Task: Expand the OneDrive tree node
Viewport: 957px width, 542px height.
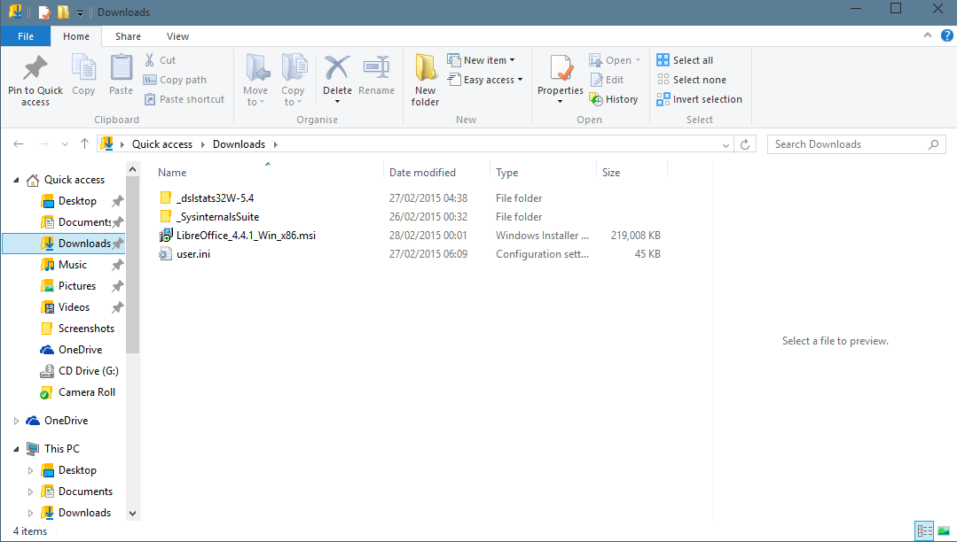Action: coord(16,421)
